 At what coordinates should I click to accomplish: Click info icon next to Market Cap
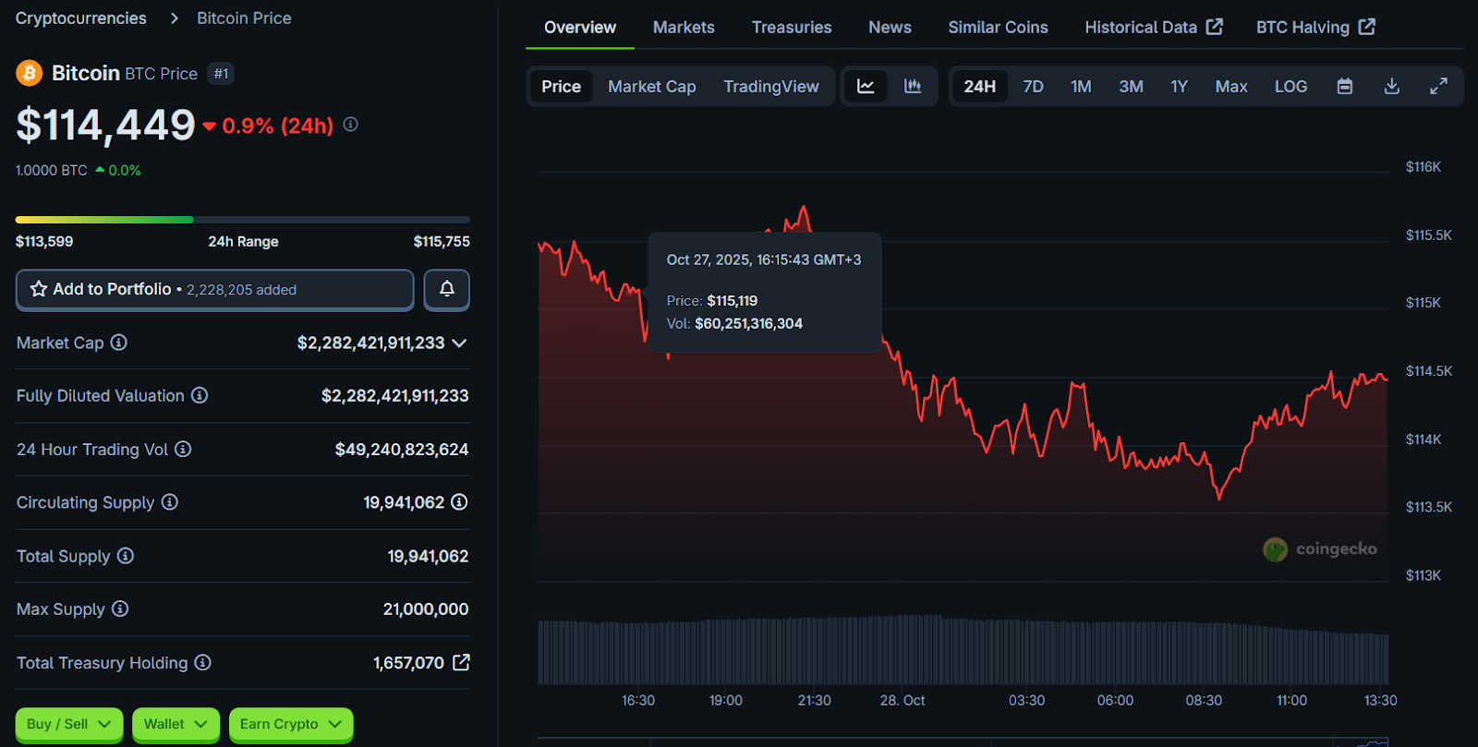tap(119, 343)
